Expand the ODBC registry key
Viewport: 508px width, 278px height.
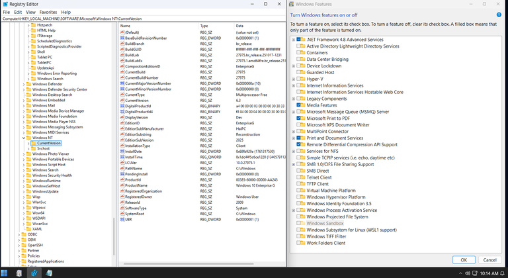tap(19, 234)
